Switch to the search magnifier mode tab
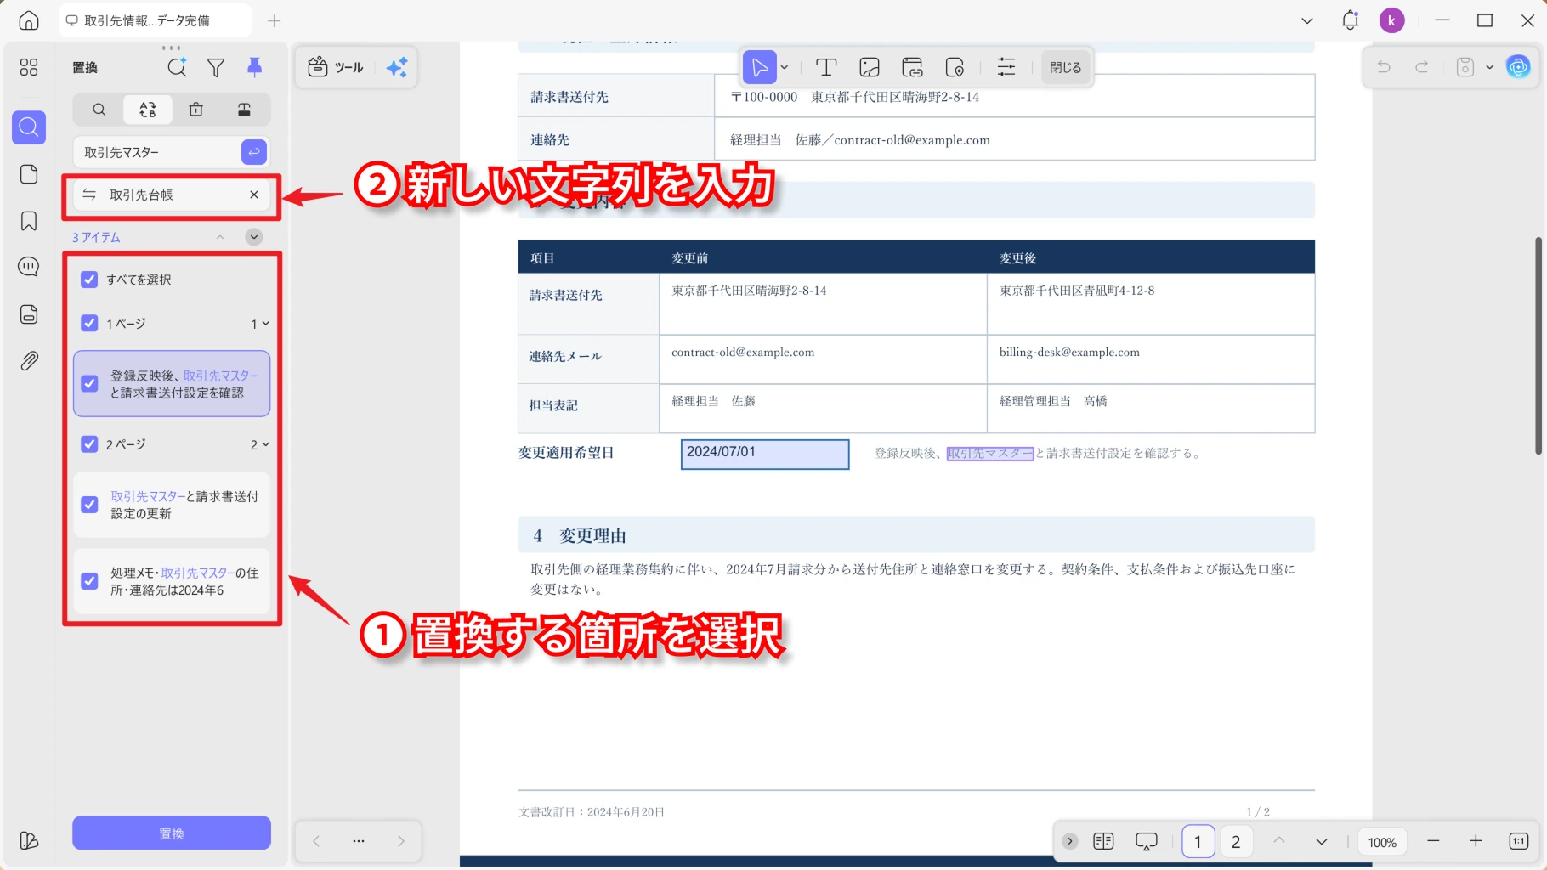The height and width of the screenshot is (870, 1547). pyautogui.click(x=99, y=110)
